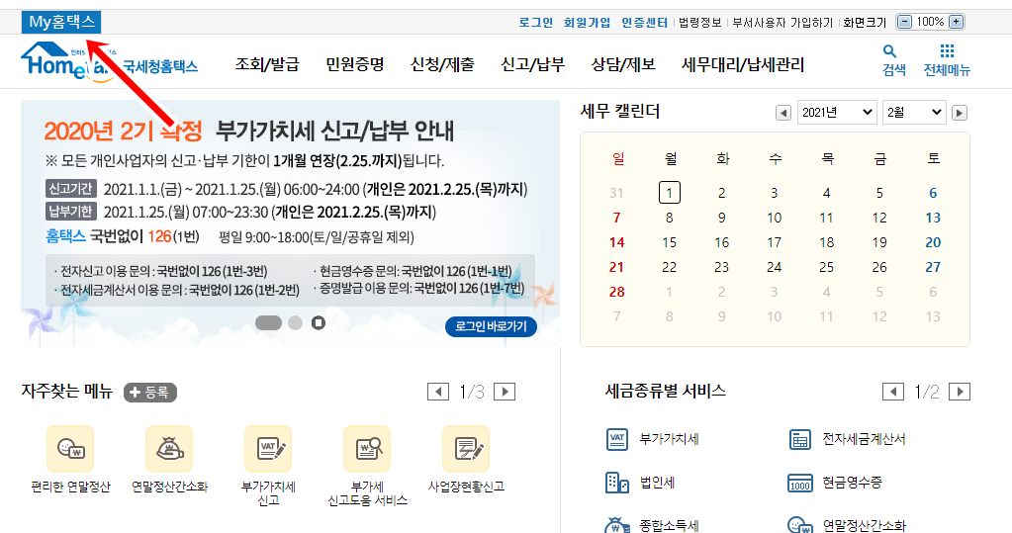Go to next month in 세무 캘린더
Viewport: 1012px width, 533px height.
960,113
